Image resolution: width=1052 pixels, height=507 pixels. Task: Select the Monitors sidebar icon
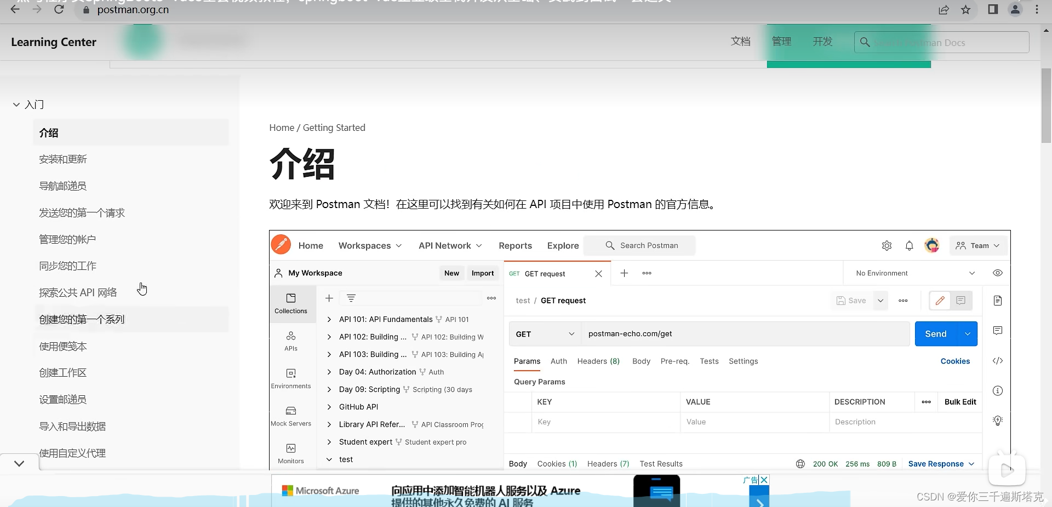click(x=291, y=453)
